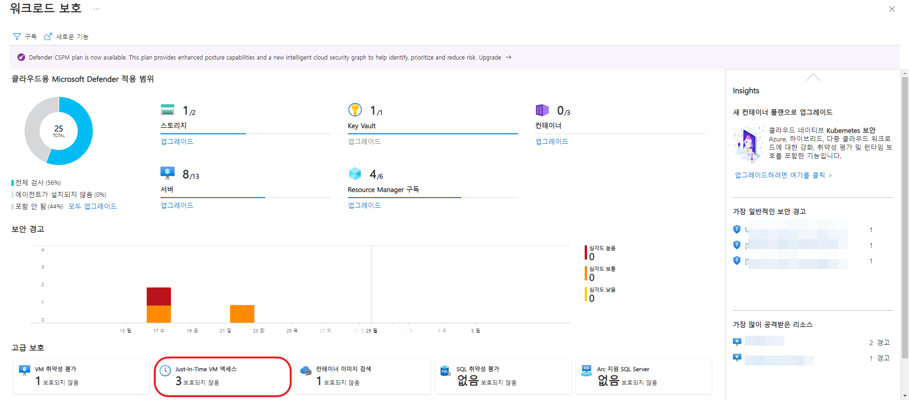Open VM 취약성 평가 card
Image resolution: width=909 pixels, height=400 pixels.
[x=81, y=376]
